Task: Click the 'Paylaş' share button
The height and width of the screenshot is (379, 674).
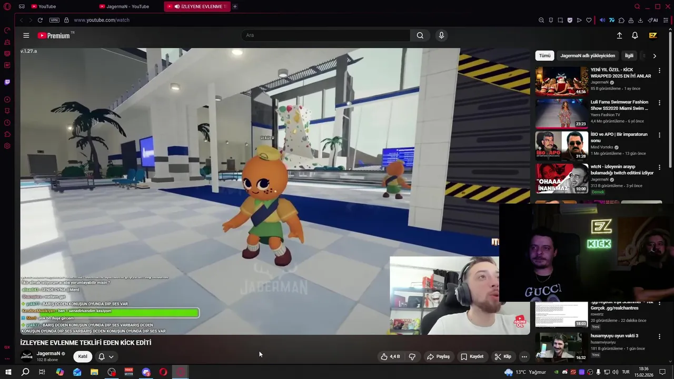Action: pyautogui.click(x=438, y=356)
